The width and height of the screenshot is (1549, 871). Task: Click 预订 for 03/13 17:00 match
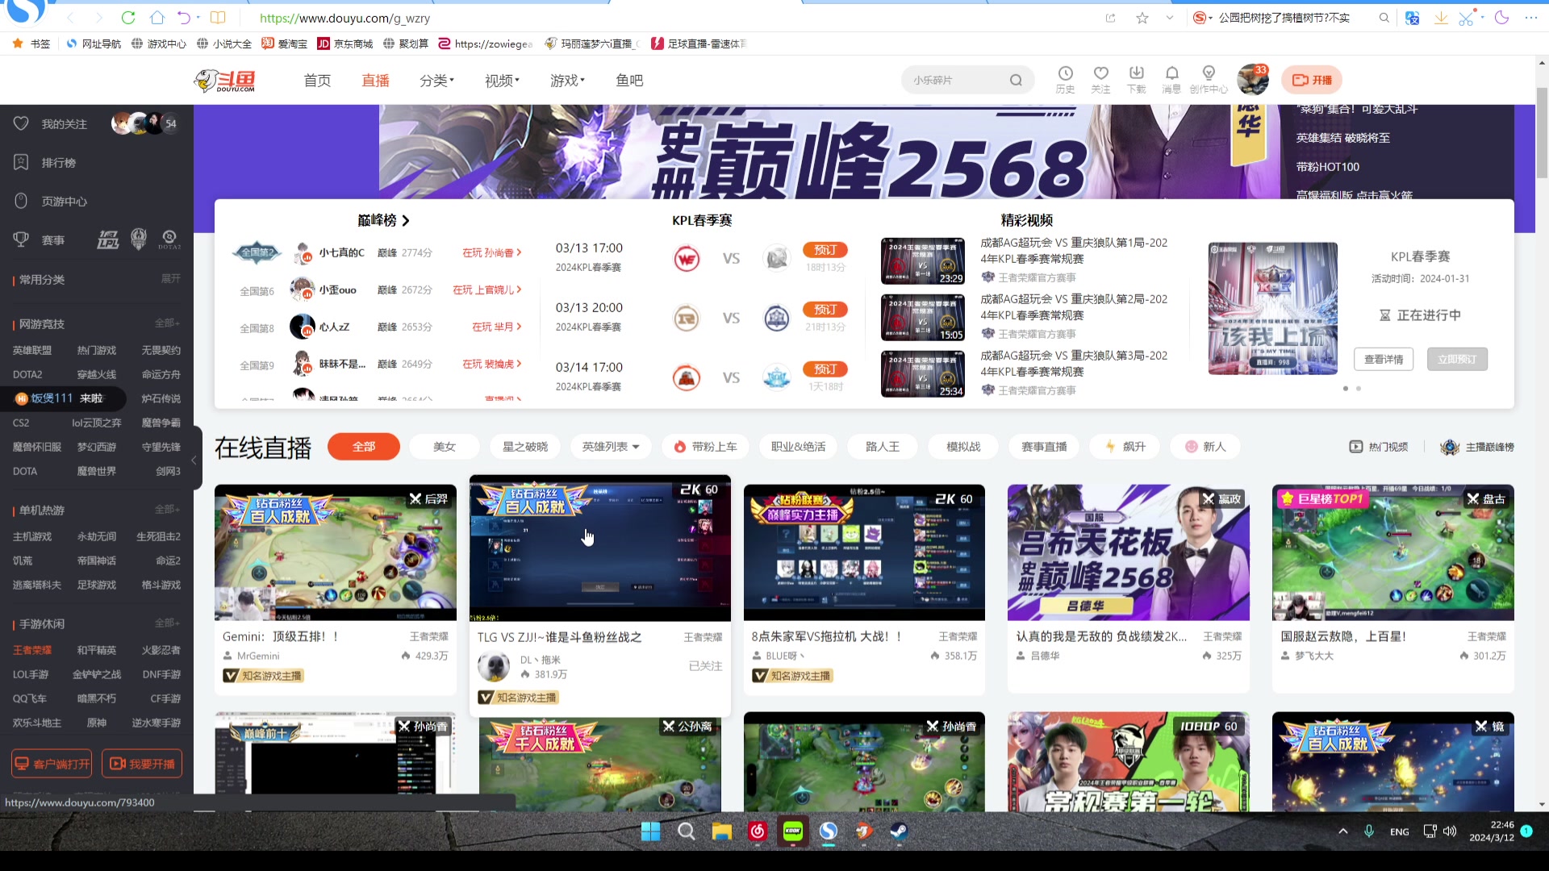tap(825, 250)
